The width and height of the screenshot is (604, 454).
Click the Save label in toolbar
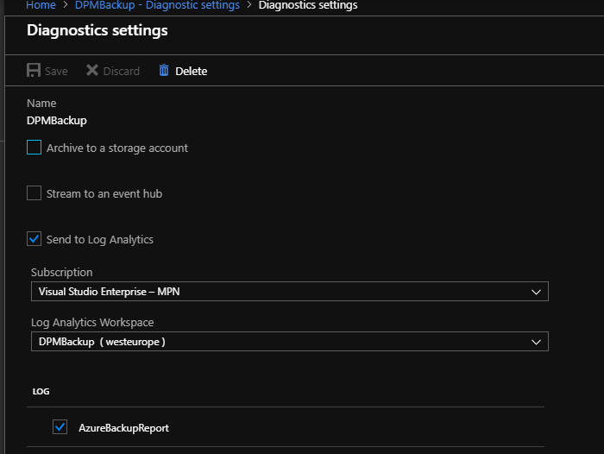pyautogui.click(x=56, y=72)
